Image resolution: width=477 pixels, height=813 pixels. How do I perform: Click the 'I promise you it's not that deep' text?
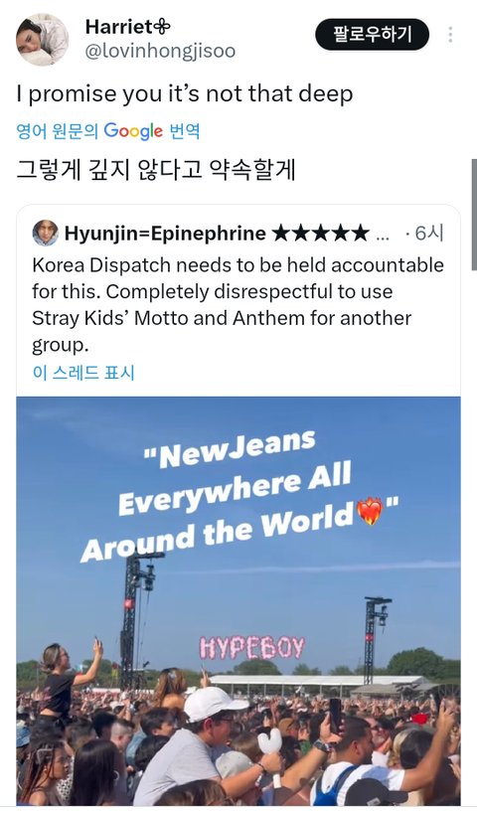coord(185,93)
